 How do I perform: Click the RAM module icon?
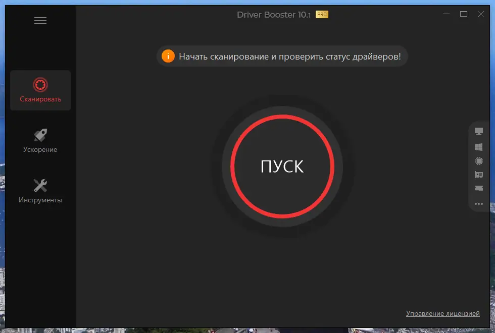pyautogui.click(x=478, y=189)
